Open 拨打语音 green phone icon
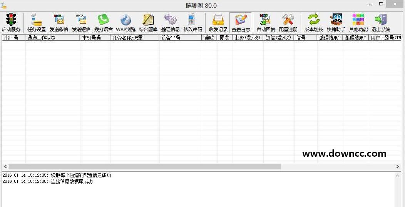Screen dimensions: 405x207 click(103, 20)
